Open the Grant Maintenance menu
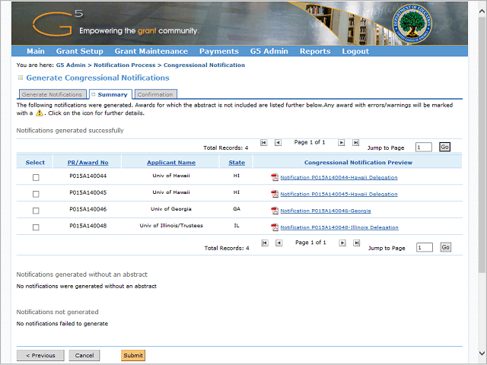The image size is (487, 365). tap(151, 51)
